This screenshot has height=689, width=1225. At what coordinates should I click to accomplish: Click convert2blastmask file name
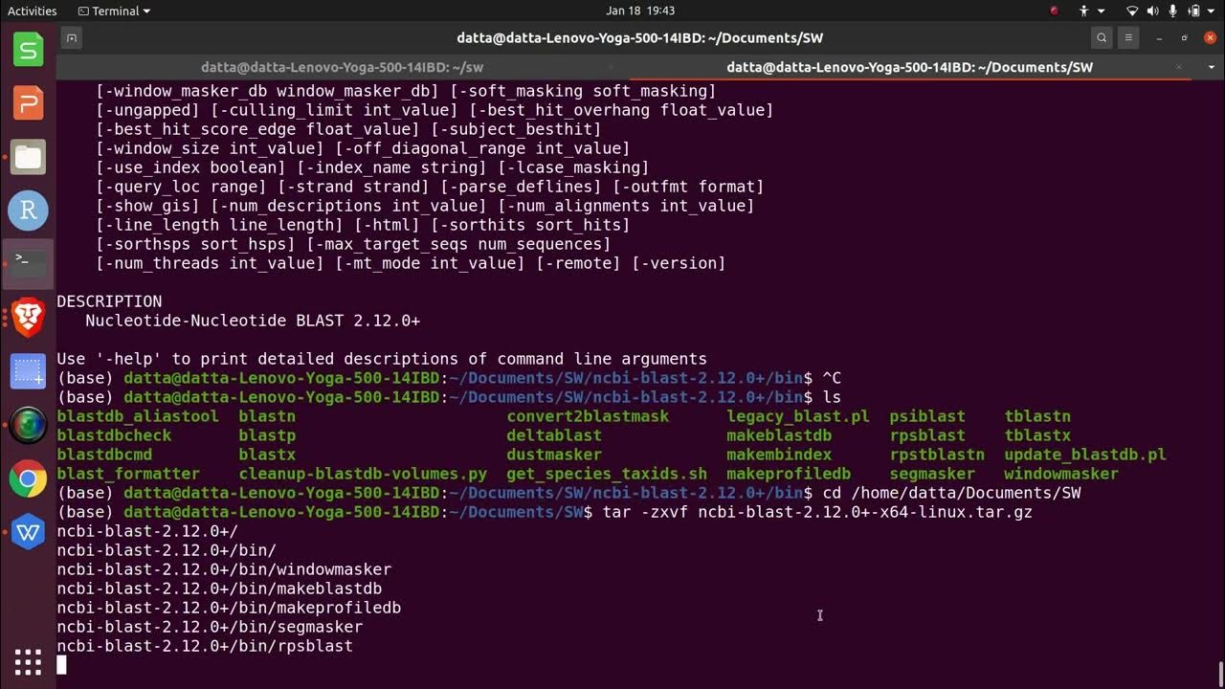(x=588, y=416)
